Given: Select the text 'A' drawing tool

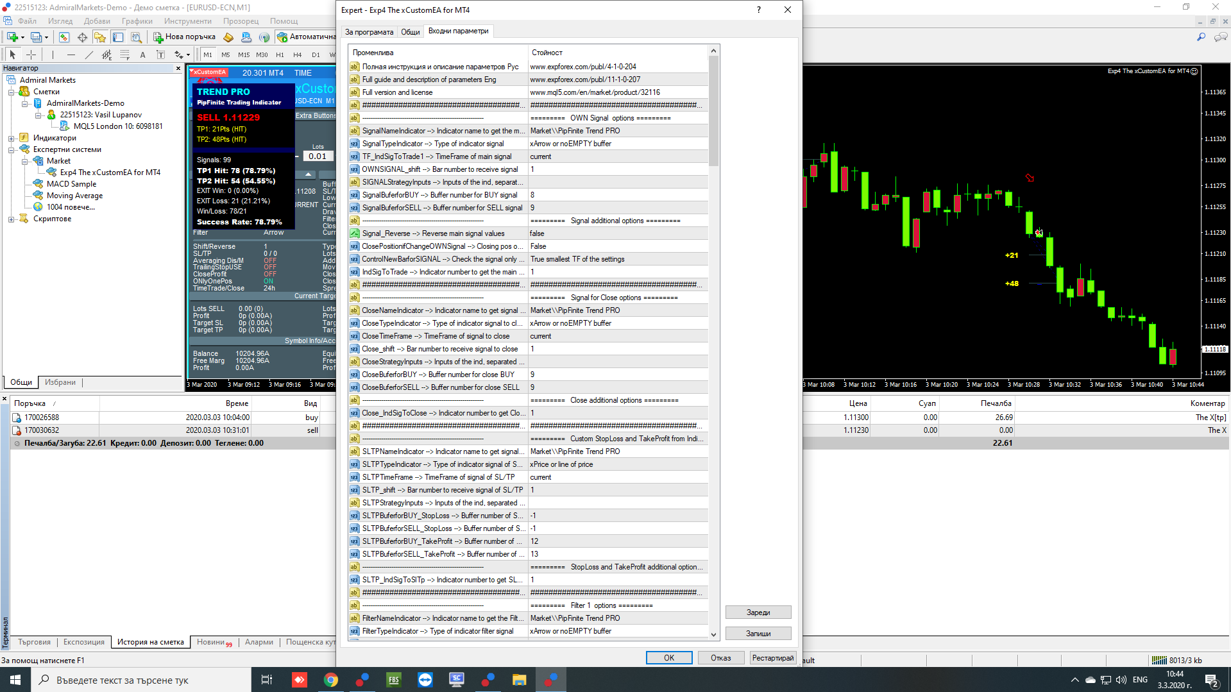Looking at the screenshot, I should tap(142, 55).
